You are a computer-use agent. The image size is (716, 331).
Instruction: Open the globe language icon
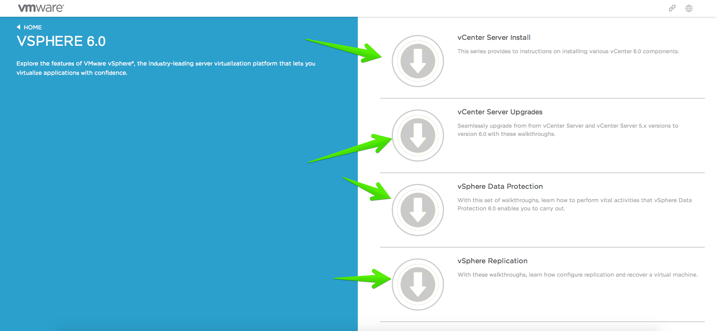click(689, 8)
